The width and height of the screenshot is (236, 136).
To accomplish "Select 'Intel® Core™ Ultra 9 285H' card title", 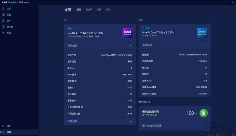I will point(158,32).
